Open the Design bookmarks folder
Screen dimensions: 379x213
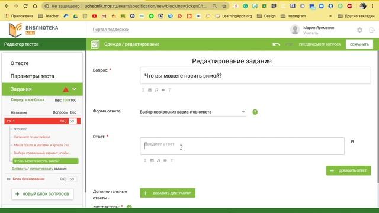coord(266,16)
